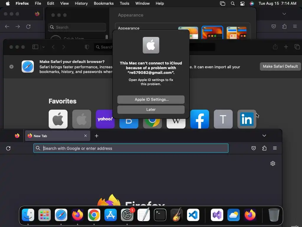
Task: Expand list all tabs in background Firefox window
Action: [284, 14]
